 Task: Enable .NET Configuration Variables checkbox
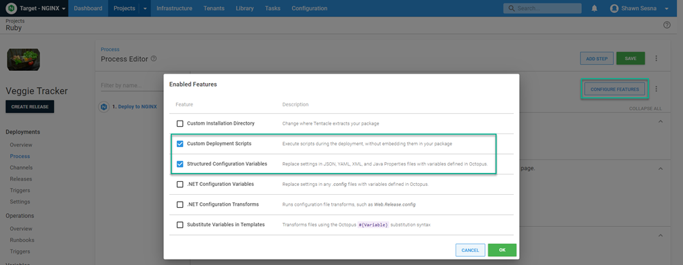point(180,184)
